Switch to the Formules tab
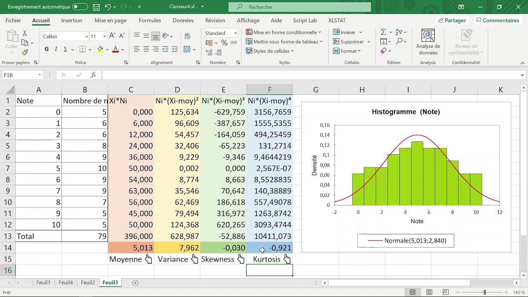The image size is (528, 297). click(x=150, y=20)
